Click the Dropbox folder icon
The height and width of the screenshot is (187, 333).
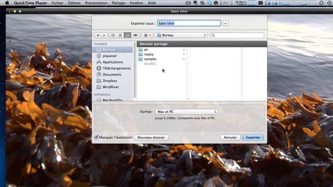click(x=99, y=81)
